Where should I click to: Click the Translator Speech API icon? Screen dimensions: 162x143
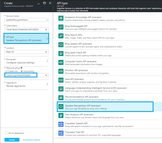click(61, 124)
